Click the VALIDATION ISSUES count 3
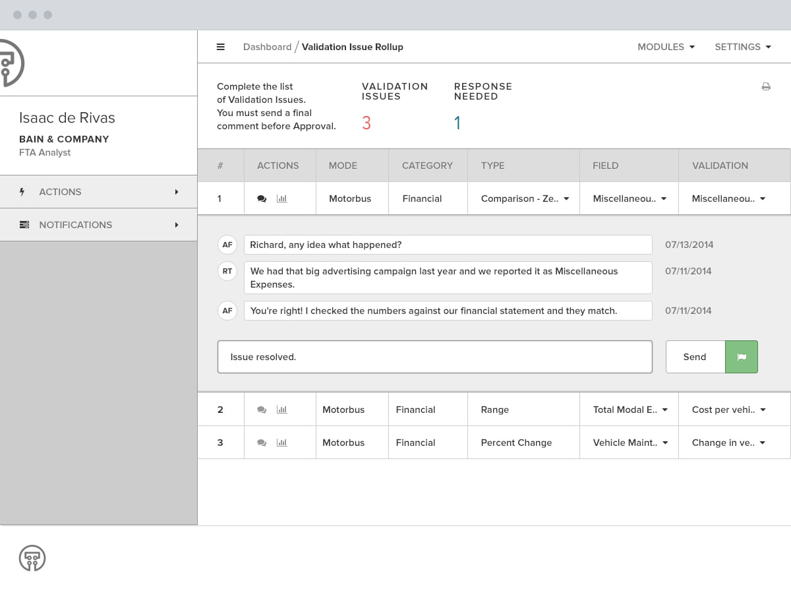The height and width of the screenshot is (591, 791). 366,123
